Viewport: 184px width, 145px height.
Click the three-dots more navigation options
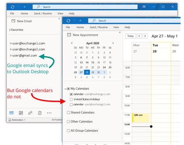pyautogui.click(x=49, y=113)
